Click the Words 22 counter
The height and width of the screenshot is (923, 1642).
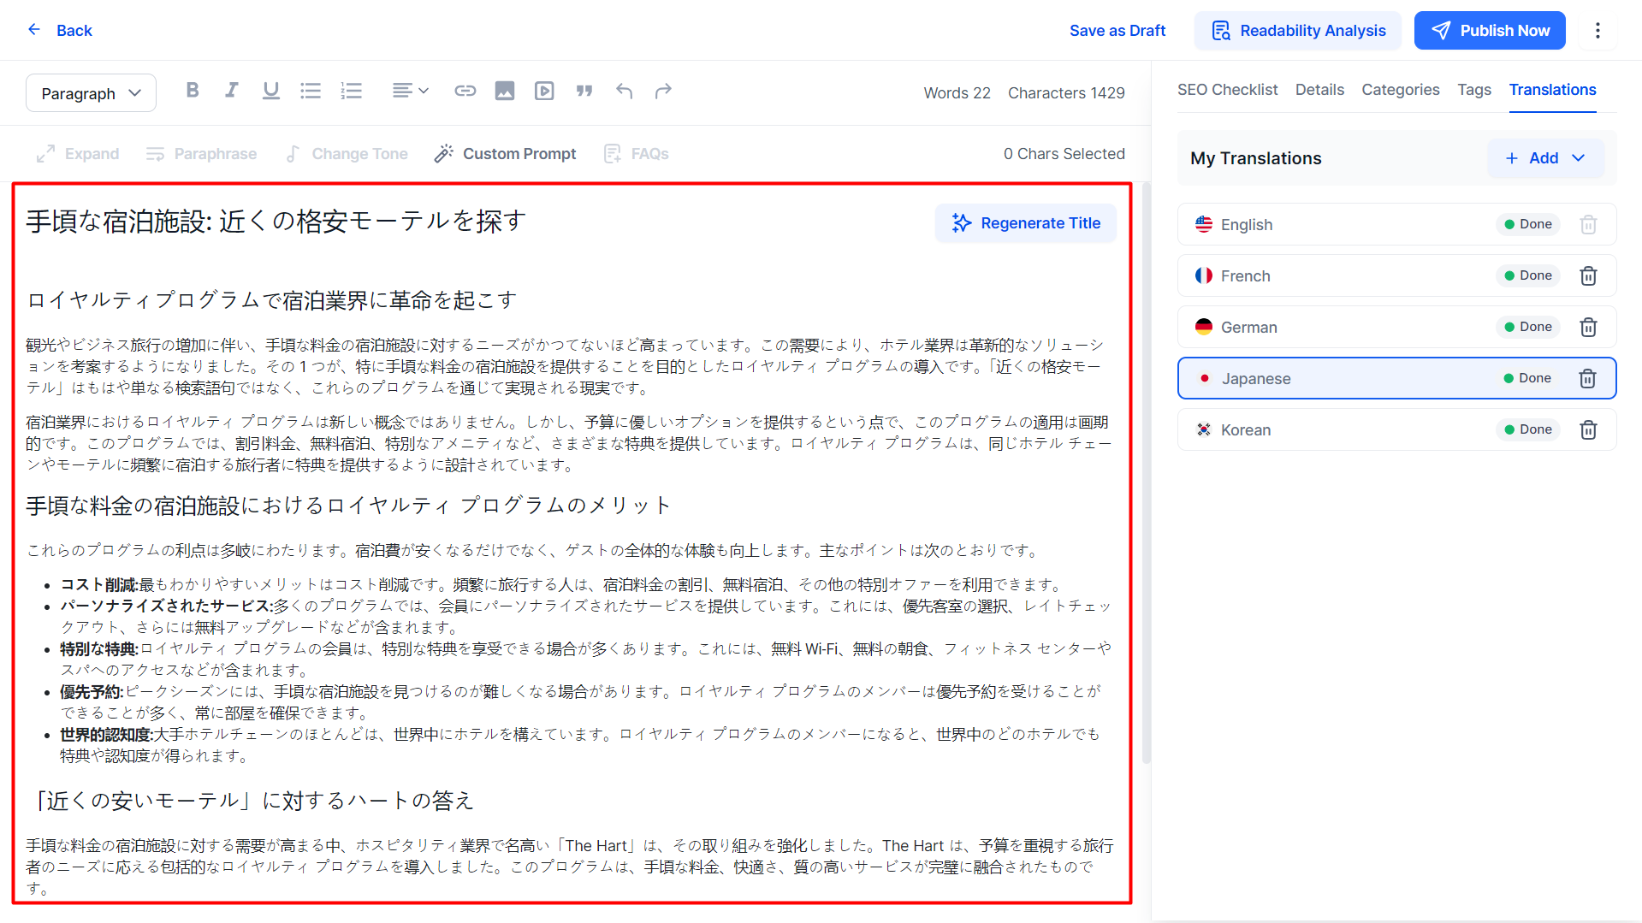click(957, 93)
